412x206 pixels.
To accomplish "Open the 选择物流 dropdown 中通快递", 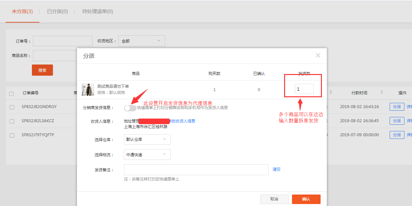I will [x=147, y=155].
